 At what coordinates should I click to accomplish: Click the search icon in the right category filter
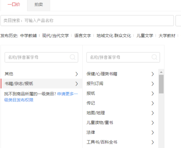click(154, 57)
